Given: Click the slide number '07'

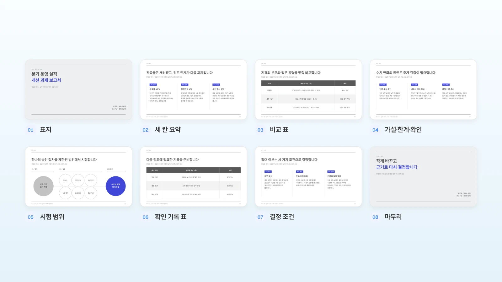Looking at the screenshot, I should [260, 217].
